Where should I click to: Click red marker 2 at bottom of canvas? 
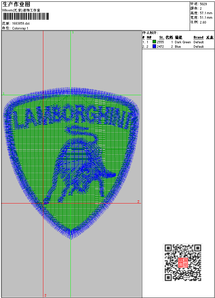coord(45,295)
